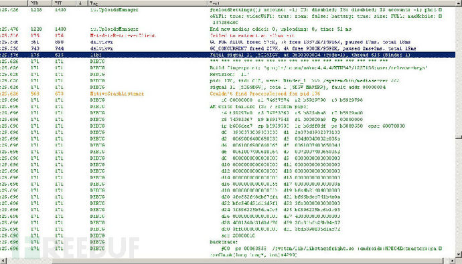Click the 'NativeCrashListener' tag text
Image resolution: width=462 pixels, height=264 pixels.
pos(117,94)
